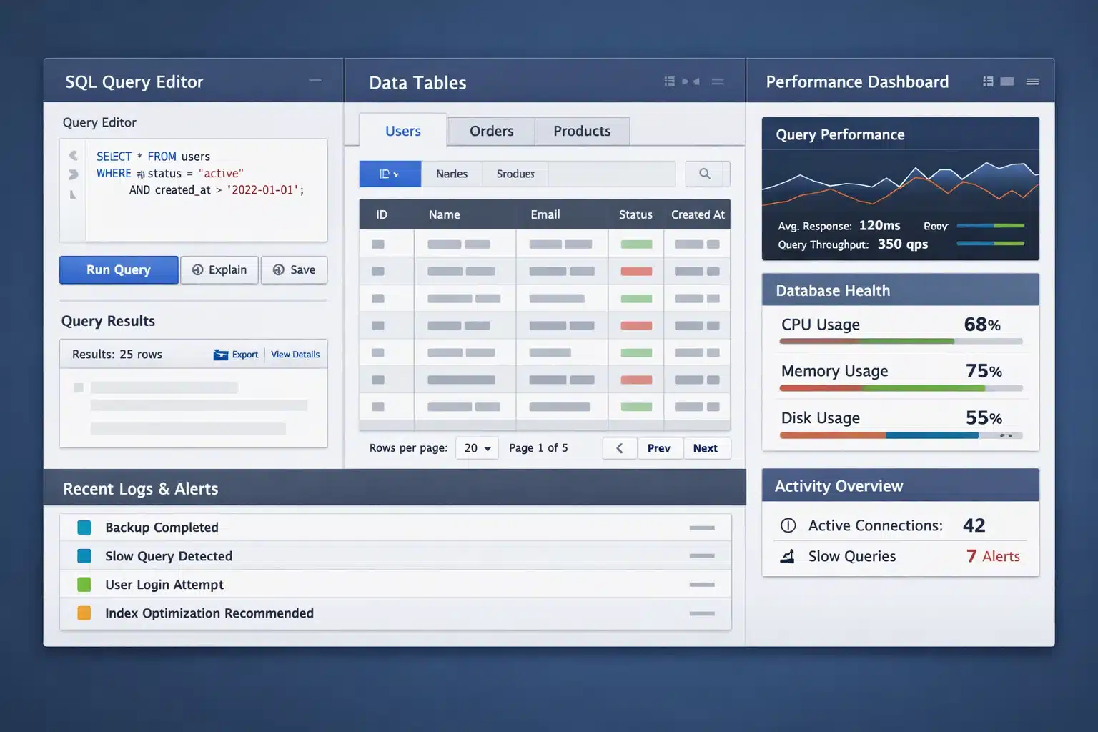Screen dimensions: 1098x732
Task: Click the undo arrow in Query Editor gutter
Action: click(72, 155)
